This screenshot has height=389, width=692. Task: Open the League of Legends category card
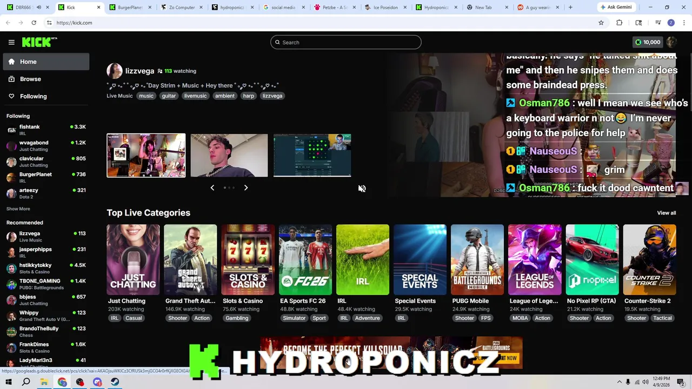[535, 260]
